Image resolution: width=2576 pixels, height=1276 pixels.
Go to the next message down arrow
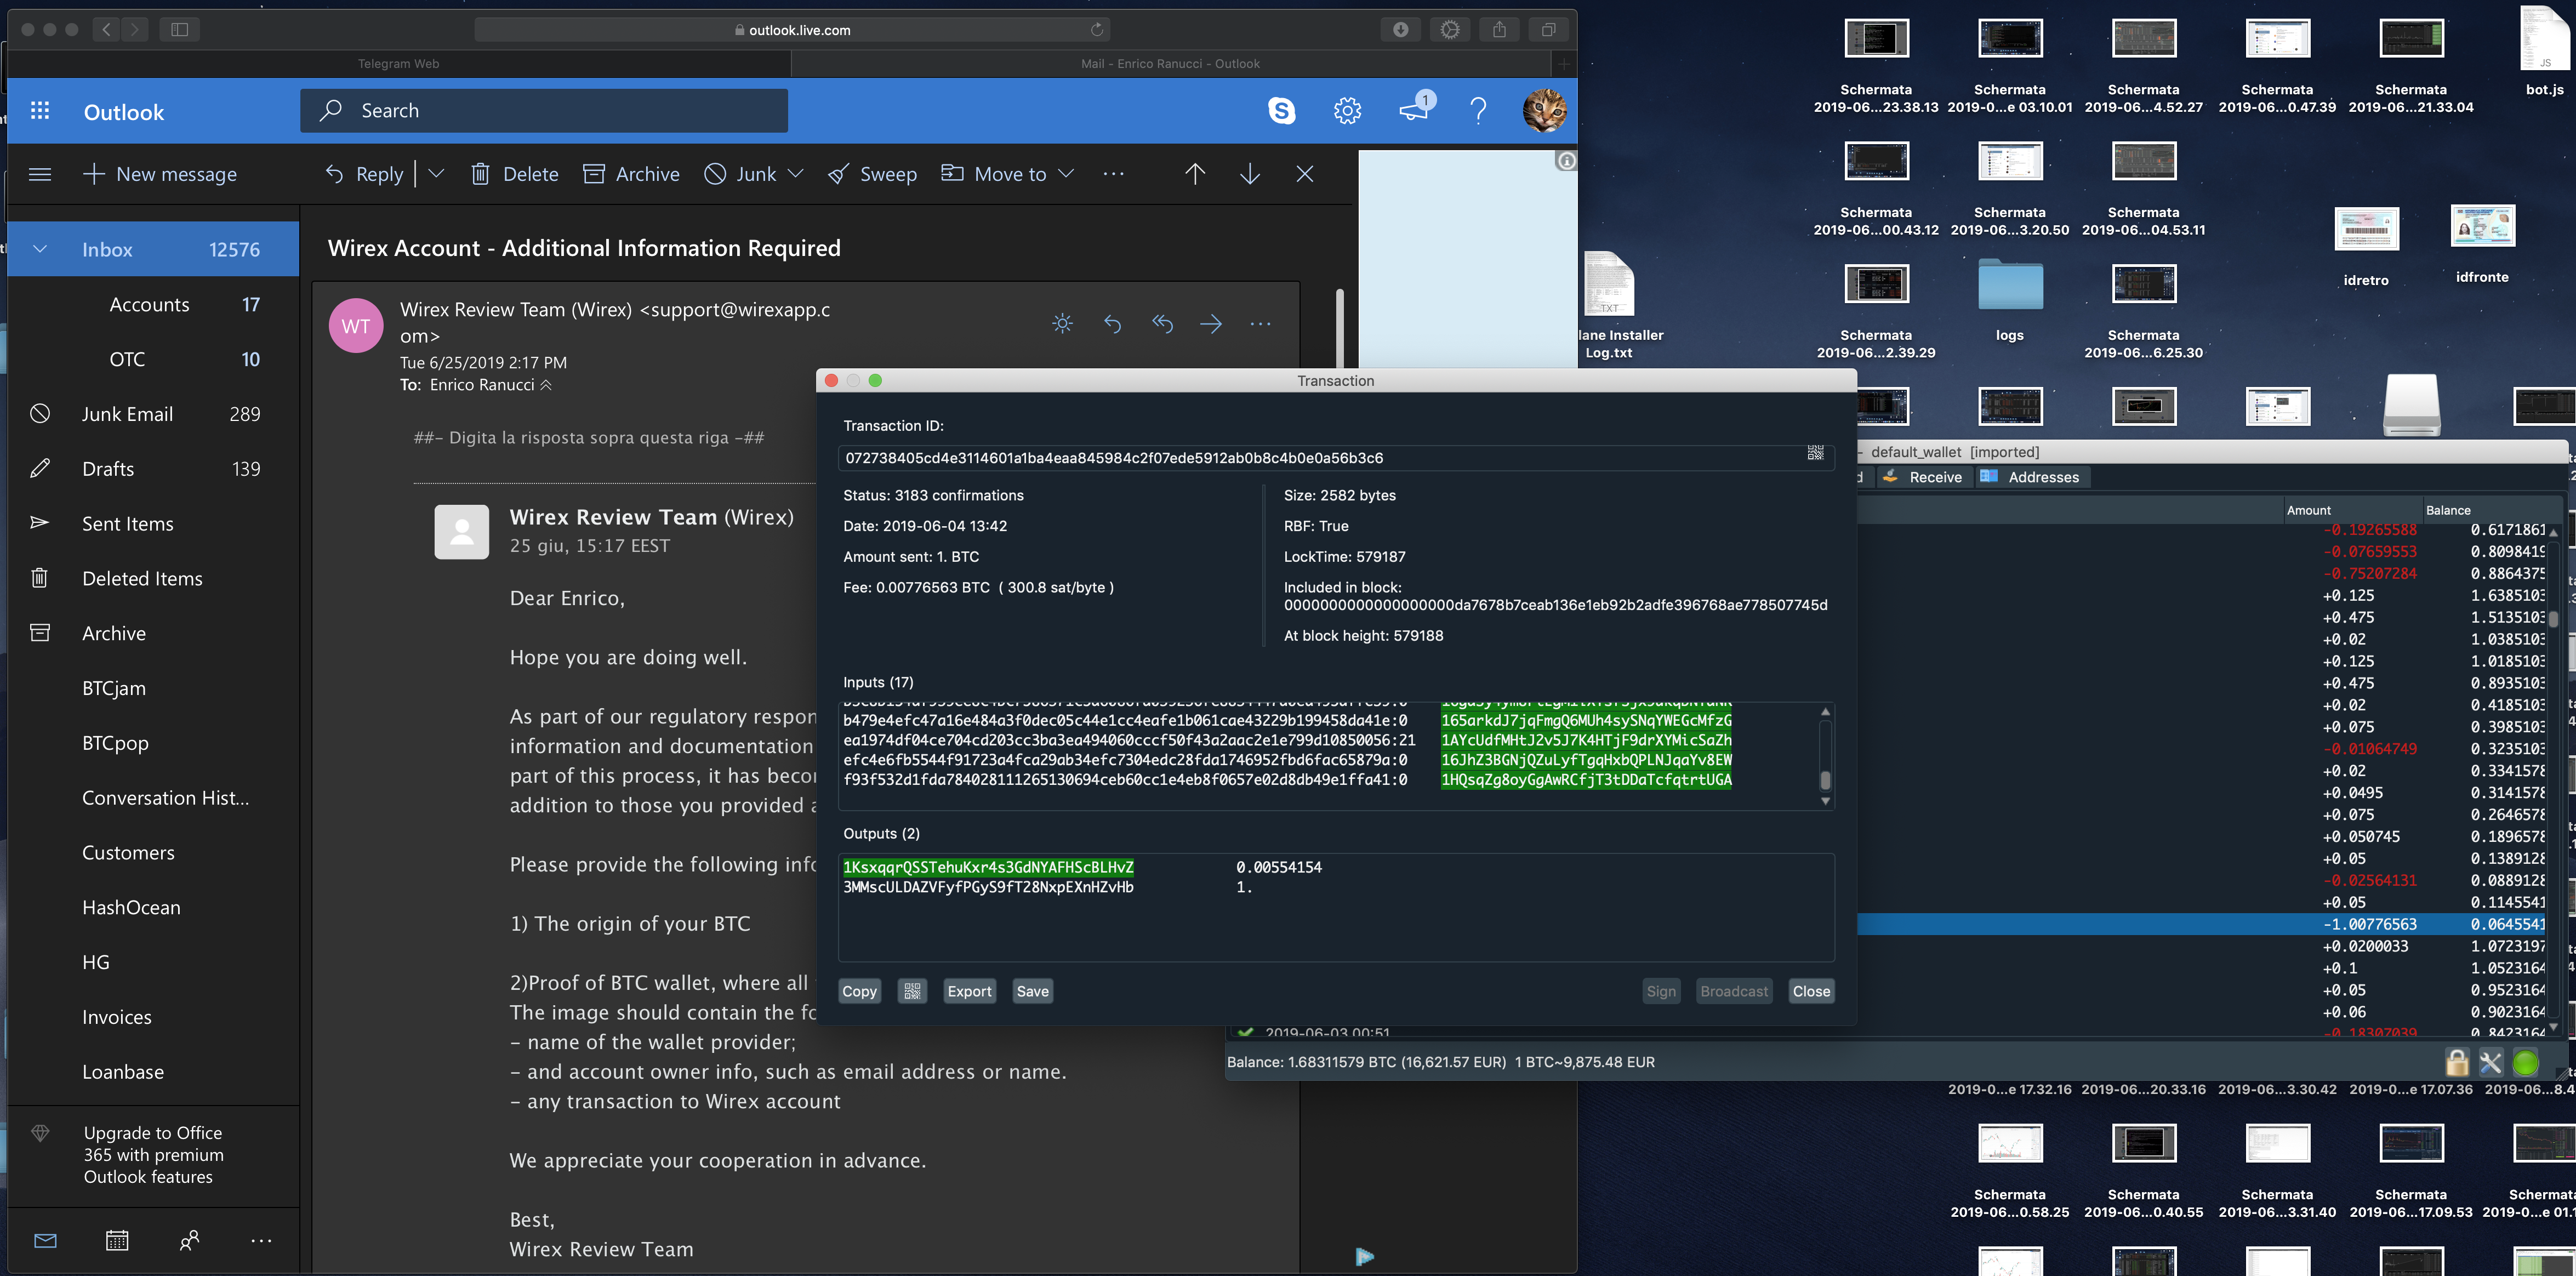click(1250, 174)
